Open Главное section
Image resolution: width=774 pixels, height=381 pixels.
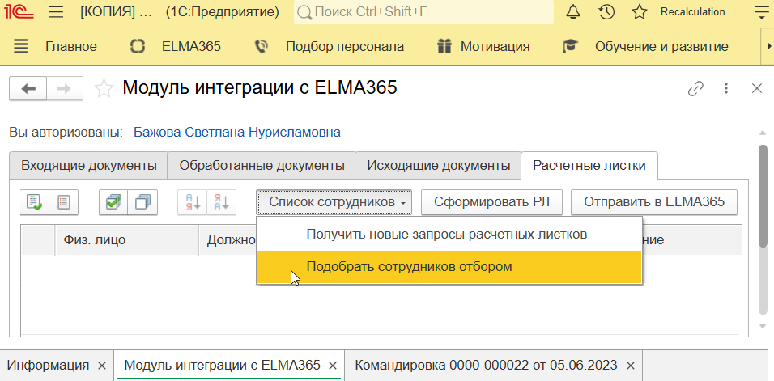click(x=71, y=47)
